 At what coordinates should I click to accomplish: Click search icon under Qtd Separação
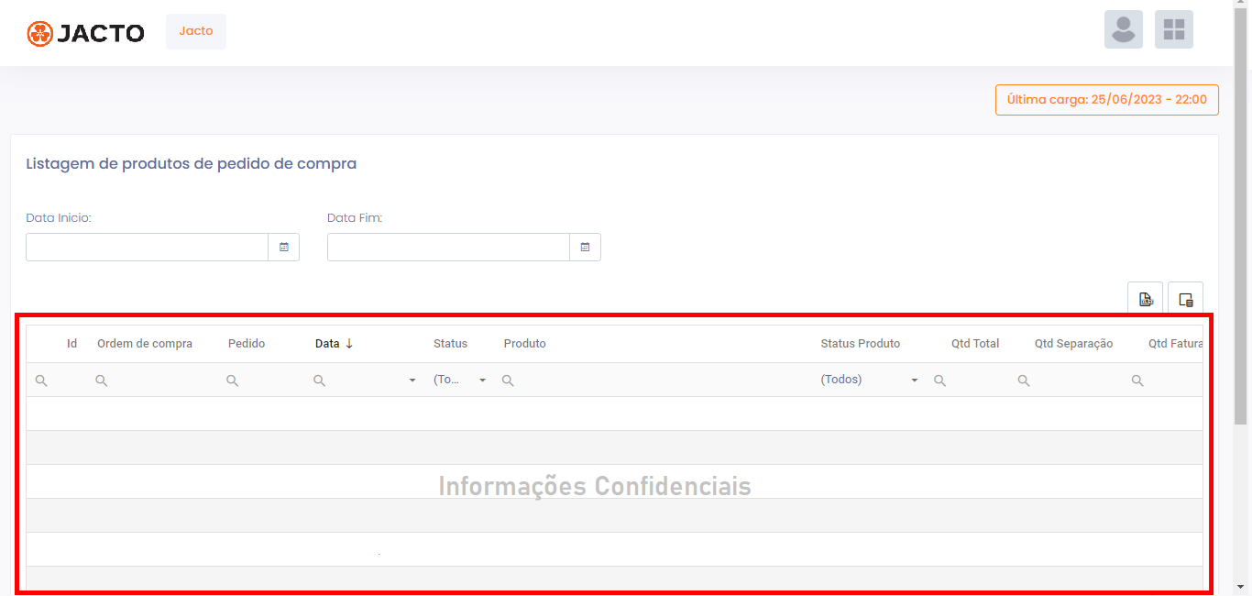coord(1024,381)
